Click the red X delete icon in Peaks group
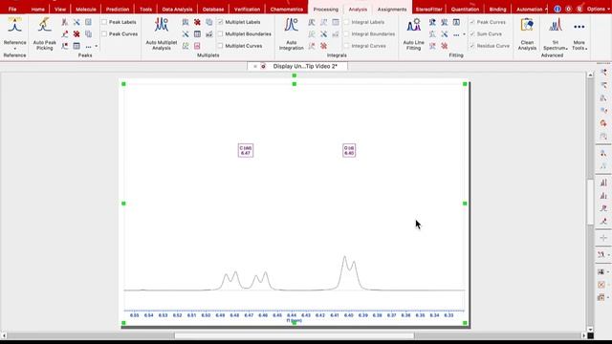612x344 pixels. tap(76, 34)
